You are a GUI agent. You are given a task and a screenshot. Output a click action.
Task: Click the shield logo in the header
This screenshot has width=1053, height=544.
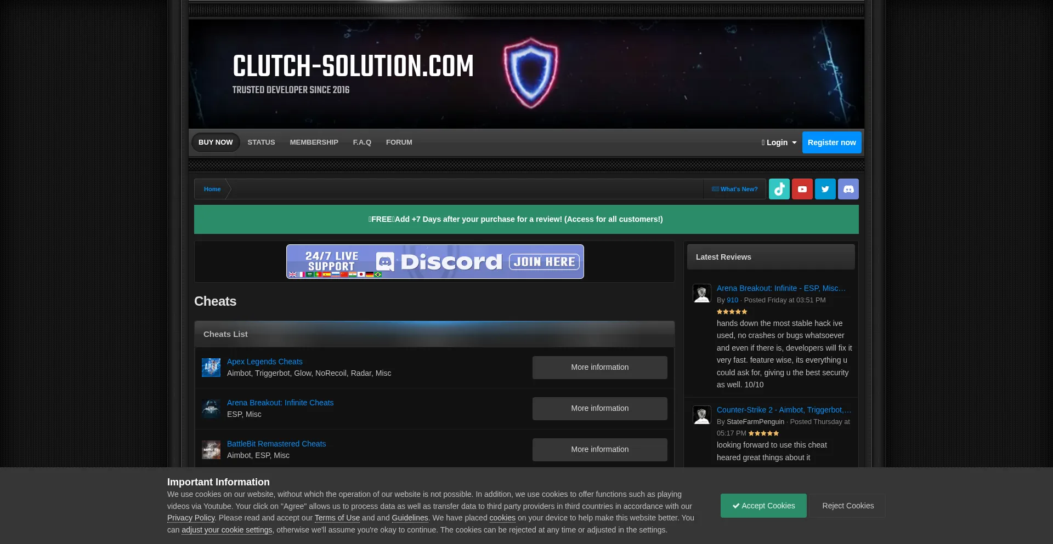[x=530, y=72]
